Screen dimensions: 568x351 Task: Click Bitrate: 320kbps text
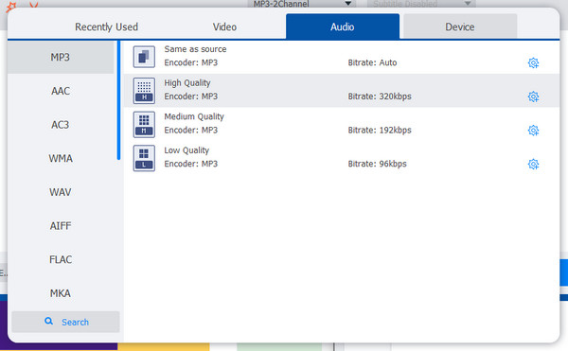pos(380,97)
